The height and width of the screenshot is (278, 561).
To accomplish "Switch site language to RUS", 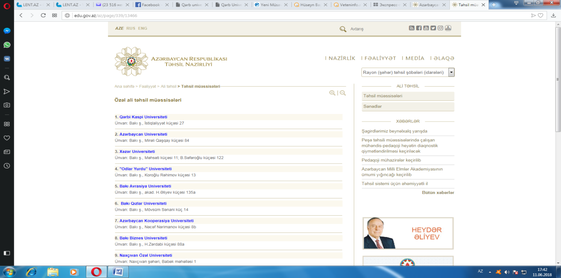I will pos(131,28).
